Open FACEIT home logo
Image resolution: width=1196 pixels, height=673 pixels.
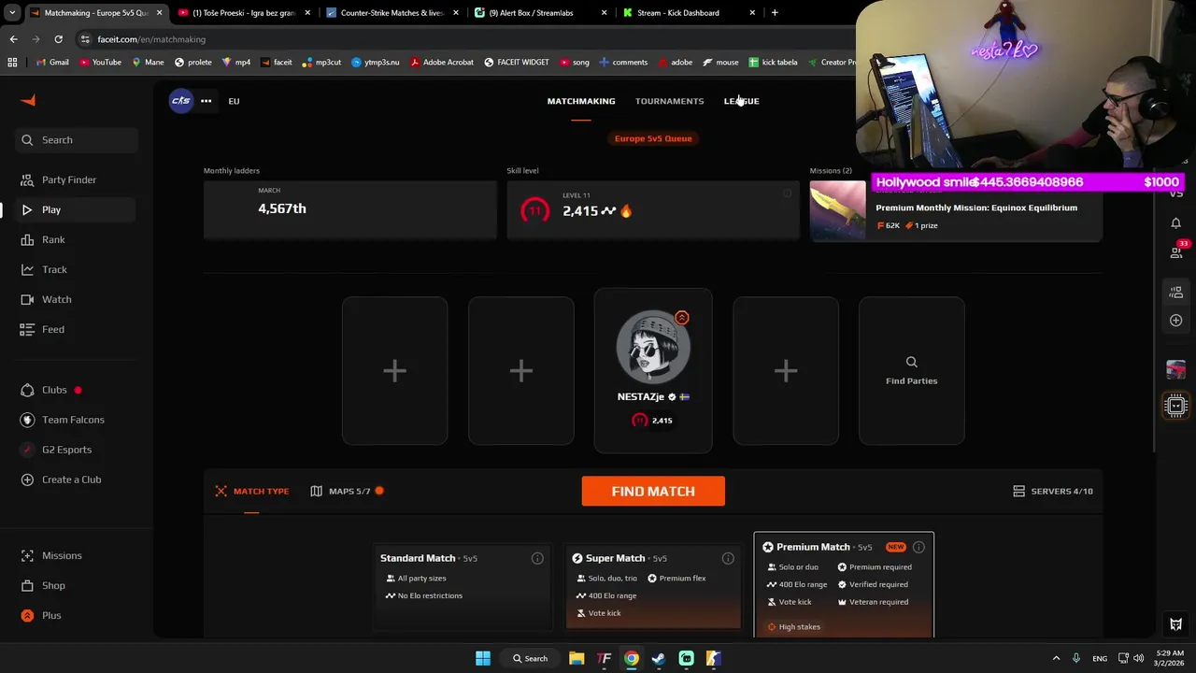[x=28, y=100]
